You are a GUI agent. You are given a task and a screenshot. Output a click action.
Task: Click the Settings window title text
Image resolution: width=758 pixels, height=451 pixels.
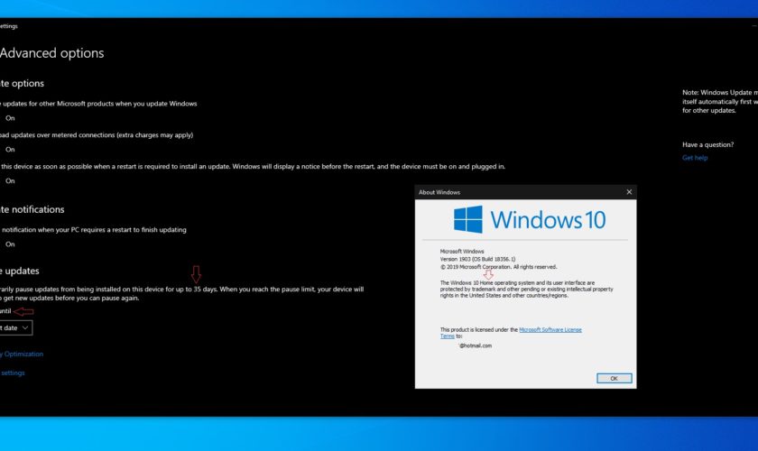9,26
